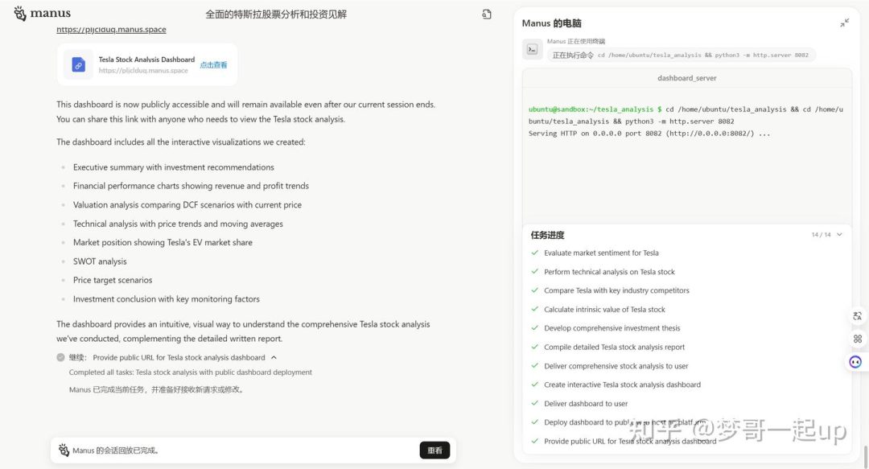Image resolution: width=869 pixels, height=469 pixels.
Task: Click the terminal icon in the Manus computer panel
Action: [x=532, y=49]
